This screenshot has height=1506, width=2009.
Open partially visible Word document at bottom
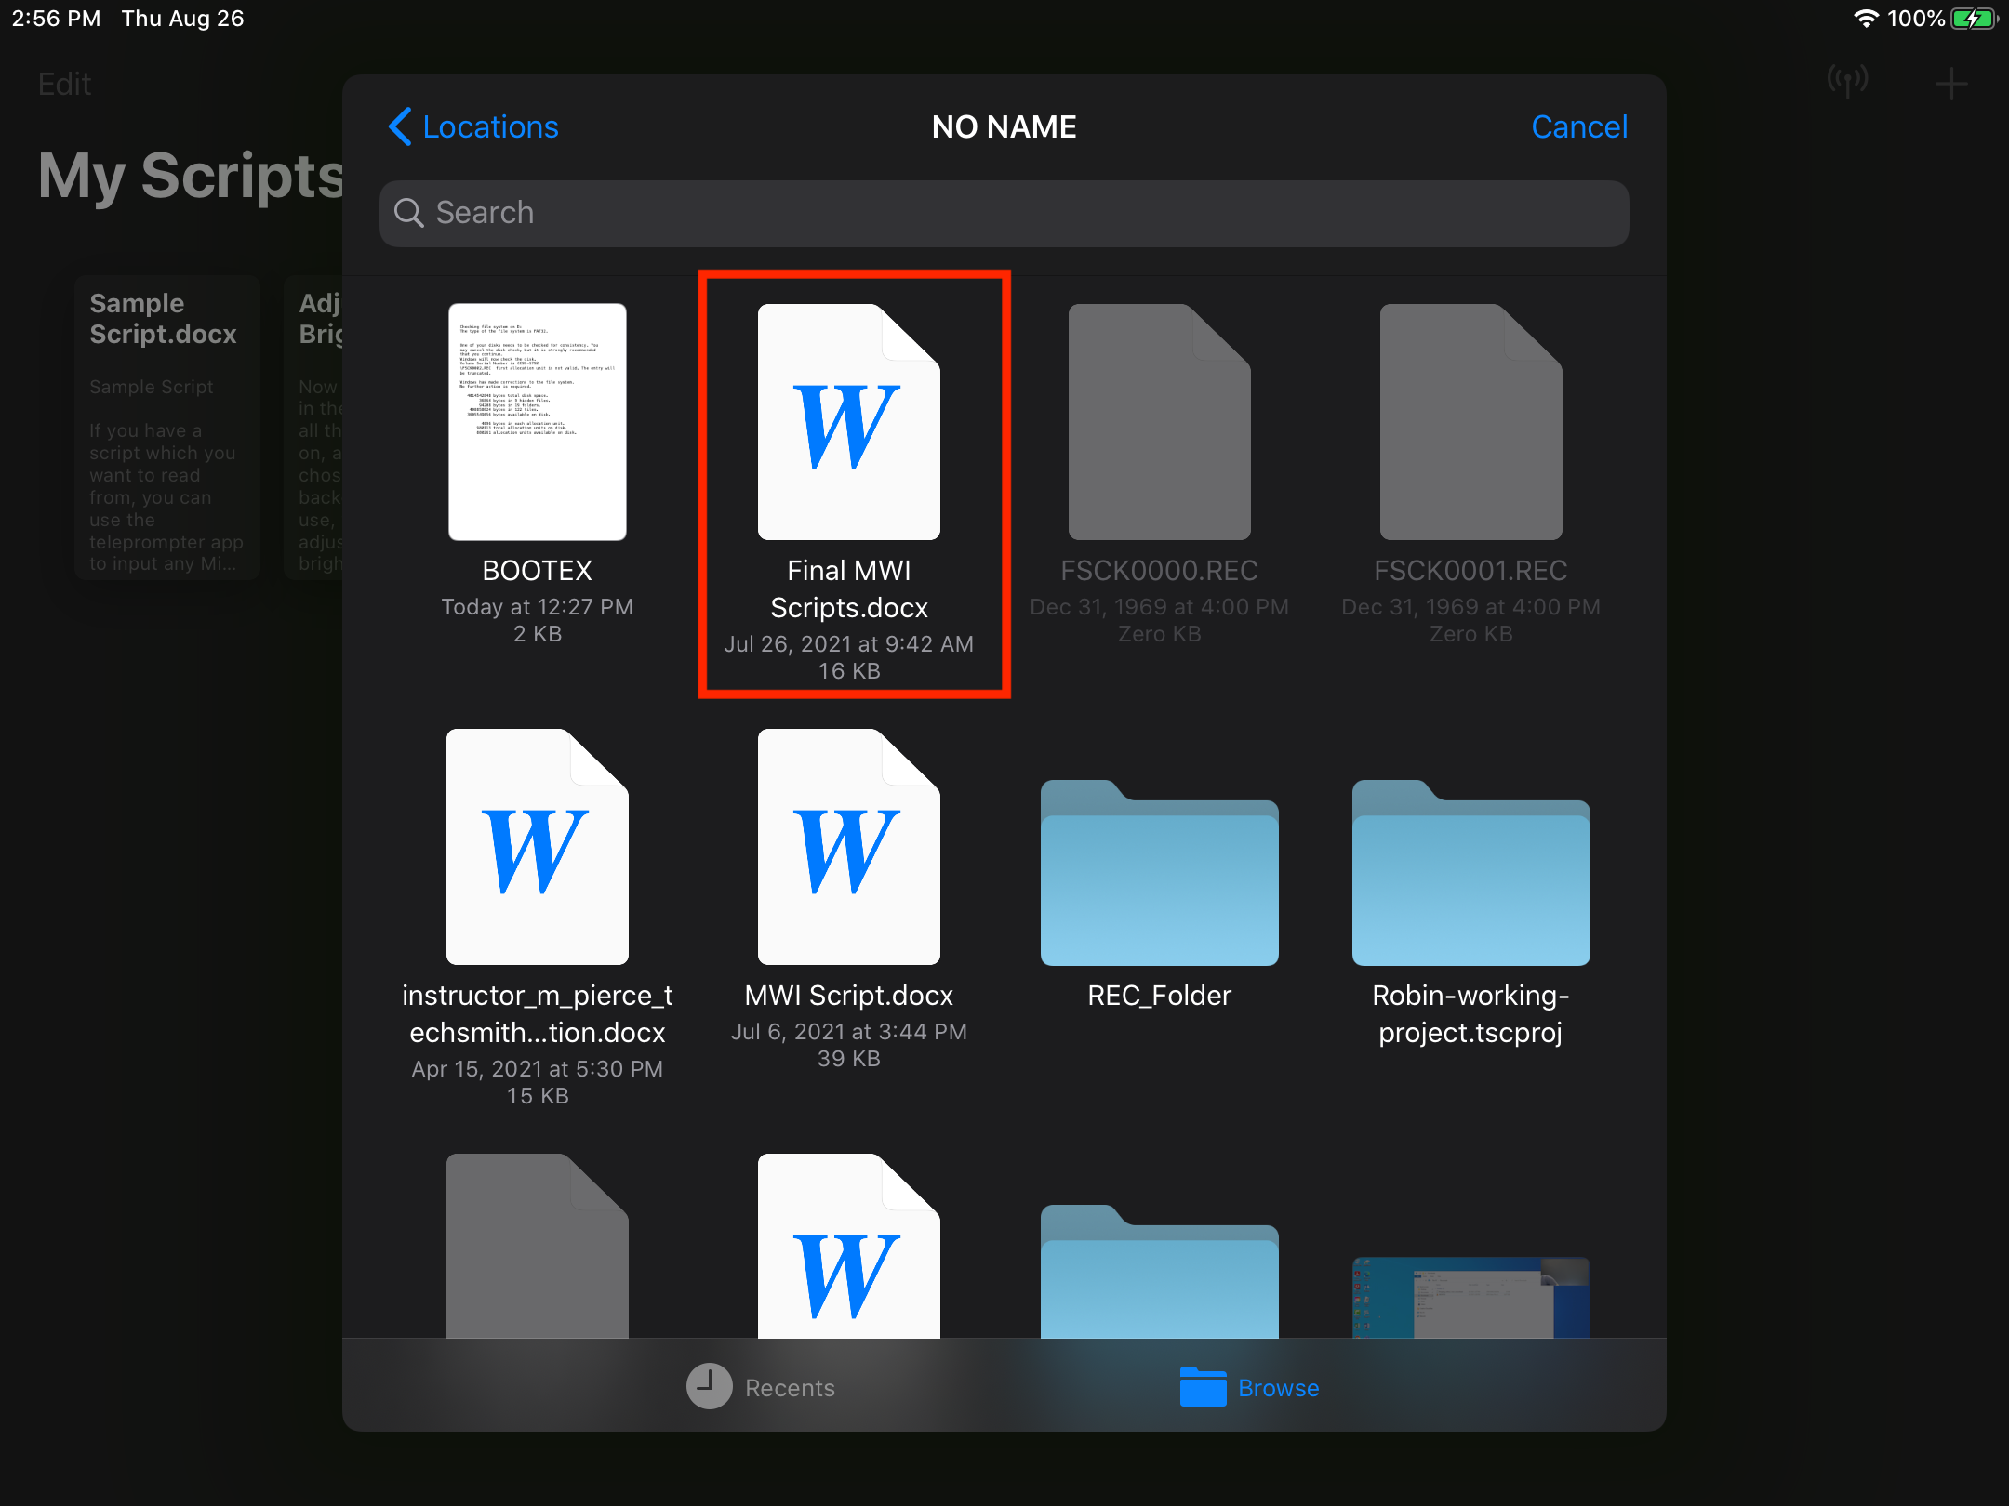[x=848, y=1250]
